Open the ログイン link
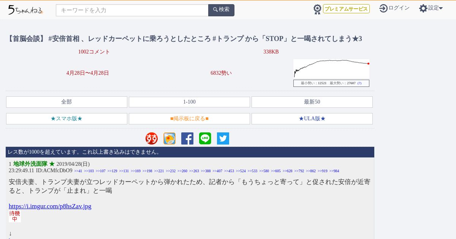Viewport: 456px width, 239px height. (399, 8)
